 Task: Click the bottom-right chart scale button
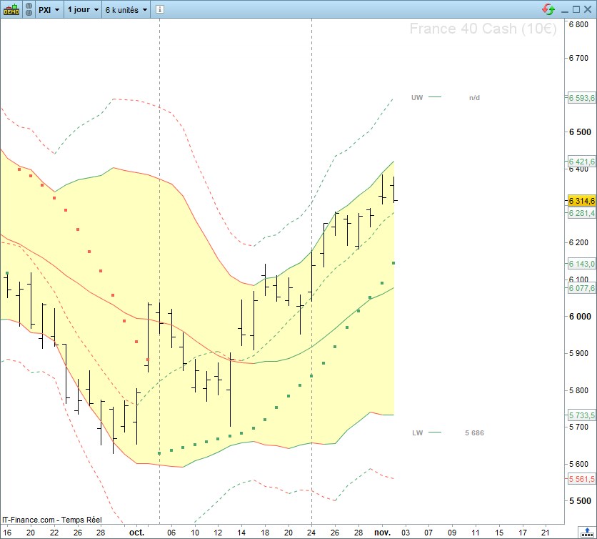click(587, 532)
